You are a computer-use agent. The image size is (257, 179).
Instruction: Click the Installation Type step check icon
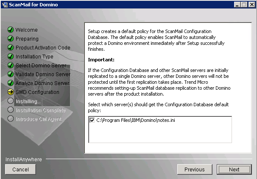(x=11, y=57)
